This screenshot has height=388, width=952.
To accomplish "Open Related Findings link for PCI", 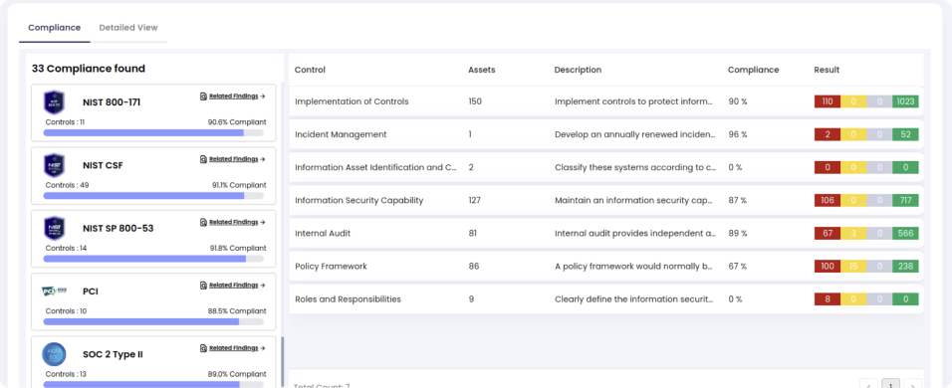I will [x=237, y=286].
